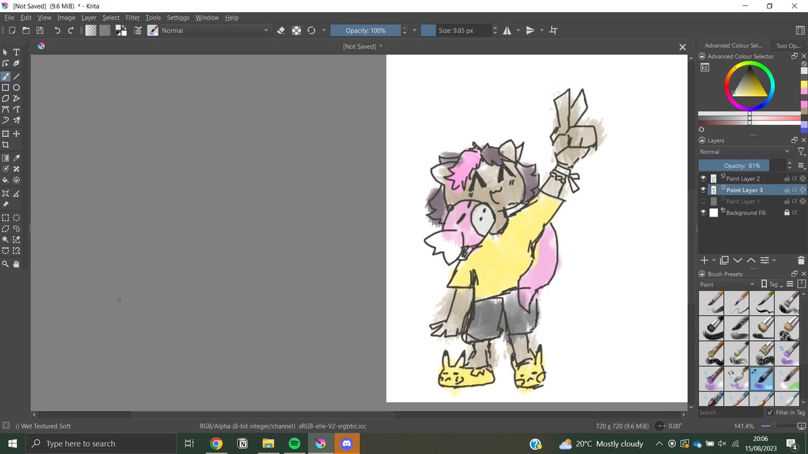Select the Measure tool
808x454 pixels.
17,194
